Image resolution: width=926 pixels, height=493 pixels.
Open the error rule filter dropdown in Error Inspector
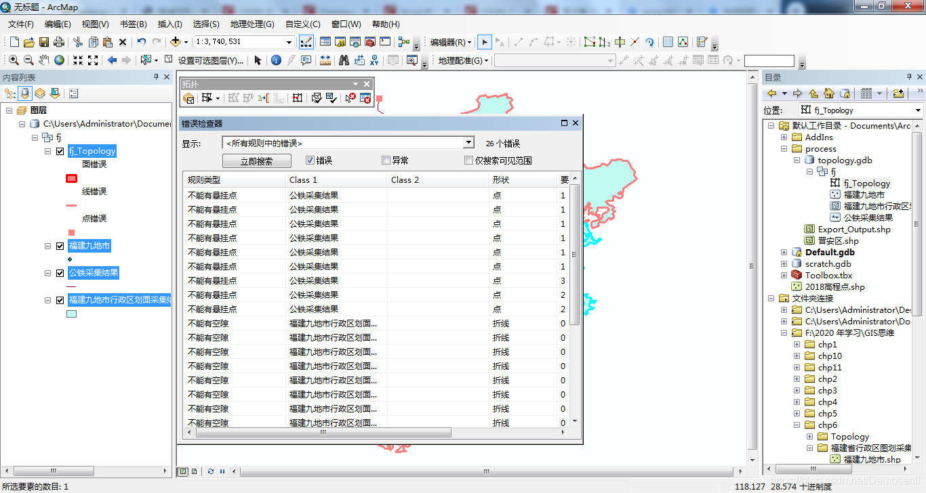tap(468, 143)
